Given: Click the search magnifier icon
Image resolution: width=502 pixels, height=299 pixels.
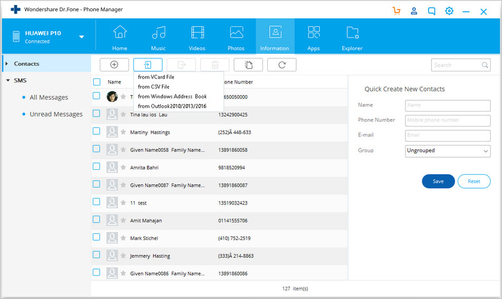Looking at the screenshot, I should click(484, 65).
